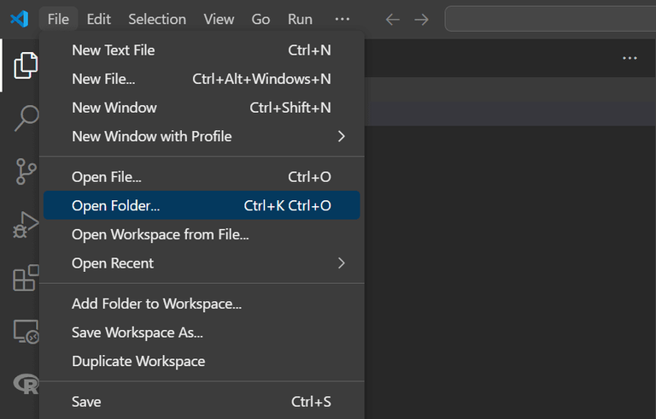Open the Explorer view in activity bar
The image size is (656, 419).
pos(26,65)
